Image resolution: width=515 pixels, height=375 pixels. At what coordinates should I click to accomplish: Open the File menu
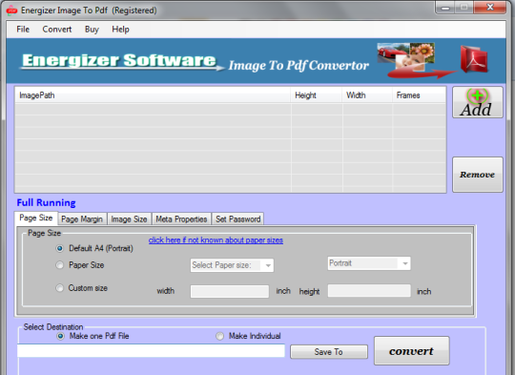click(x=23, y=30)
